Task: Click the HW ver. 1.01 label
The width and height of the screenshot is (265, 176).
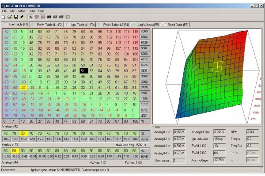Action: (x=98, y=162)
